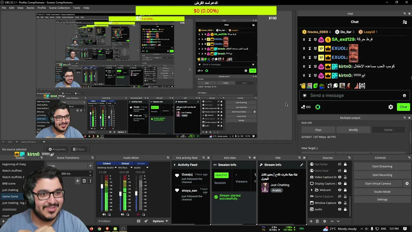This screenshot has width=412, height=232.
Task: Adjust the audio channel volume fader
Action: point(136,193)
